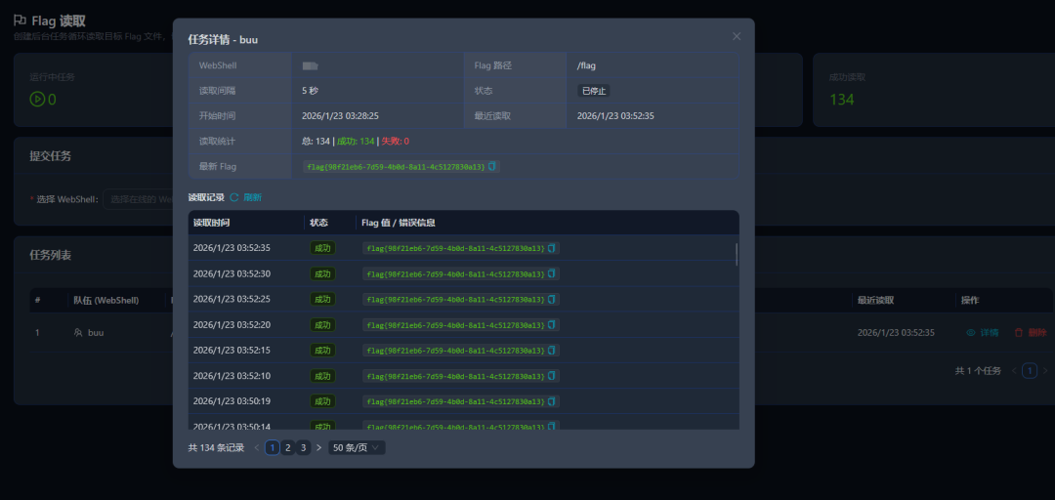
Task: Click the 删除 trash icon for buu task
Action: [x=1019, y=333]
